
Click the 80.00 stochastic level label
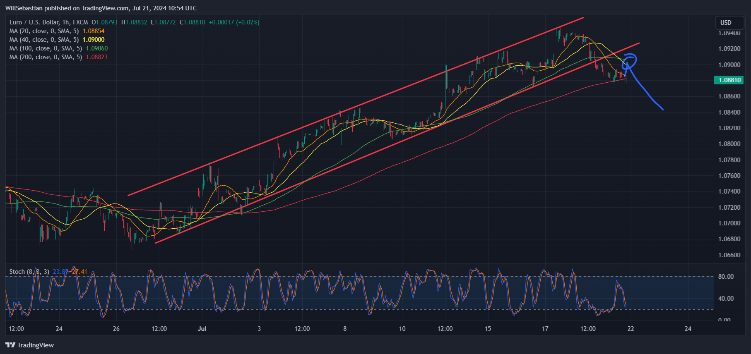pos(726,277)
